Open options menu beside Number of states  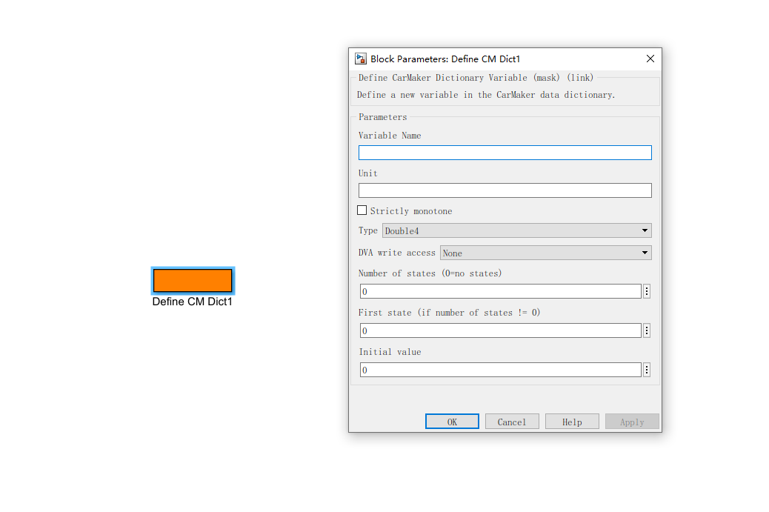point(647,291)
